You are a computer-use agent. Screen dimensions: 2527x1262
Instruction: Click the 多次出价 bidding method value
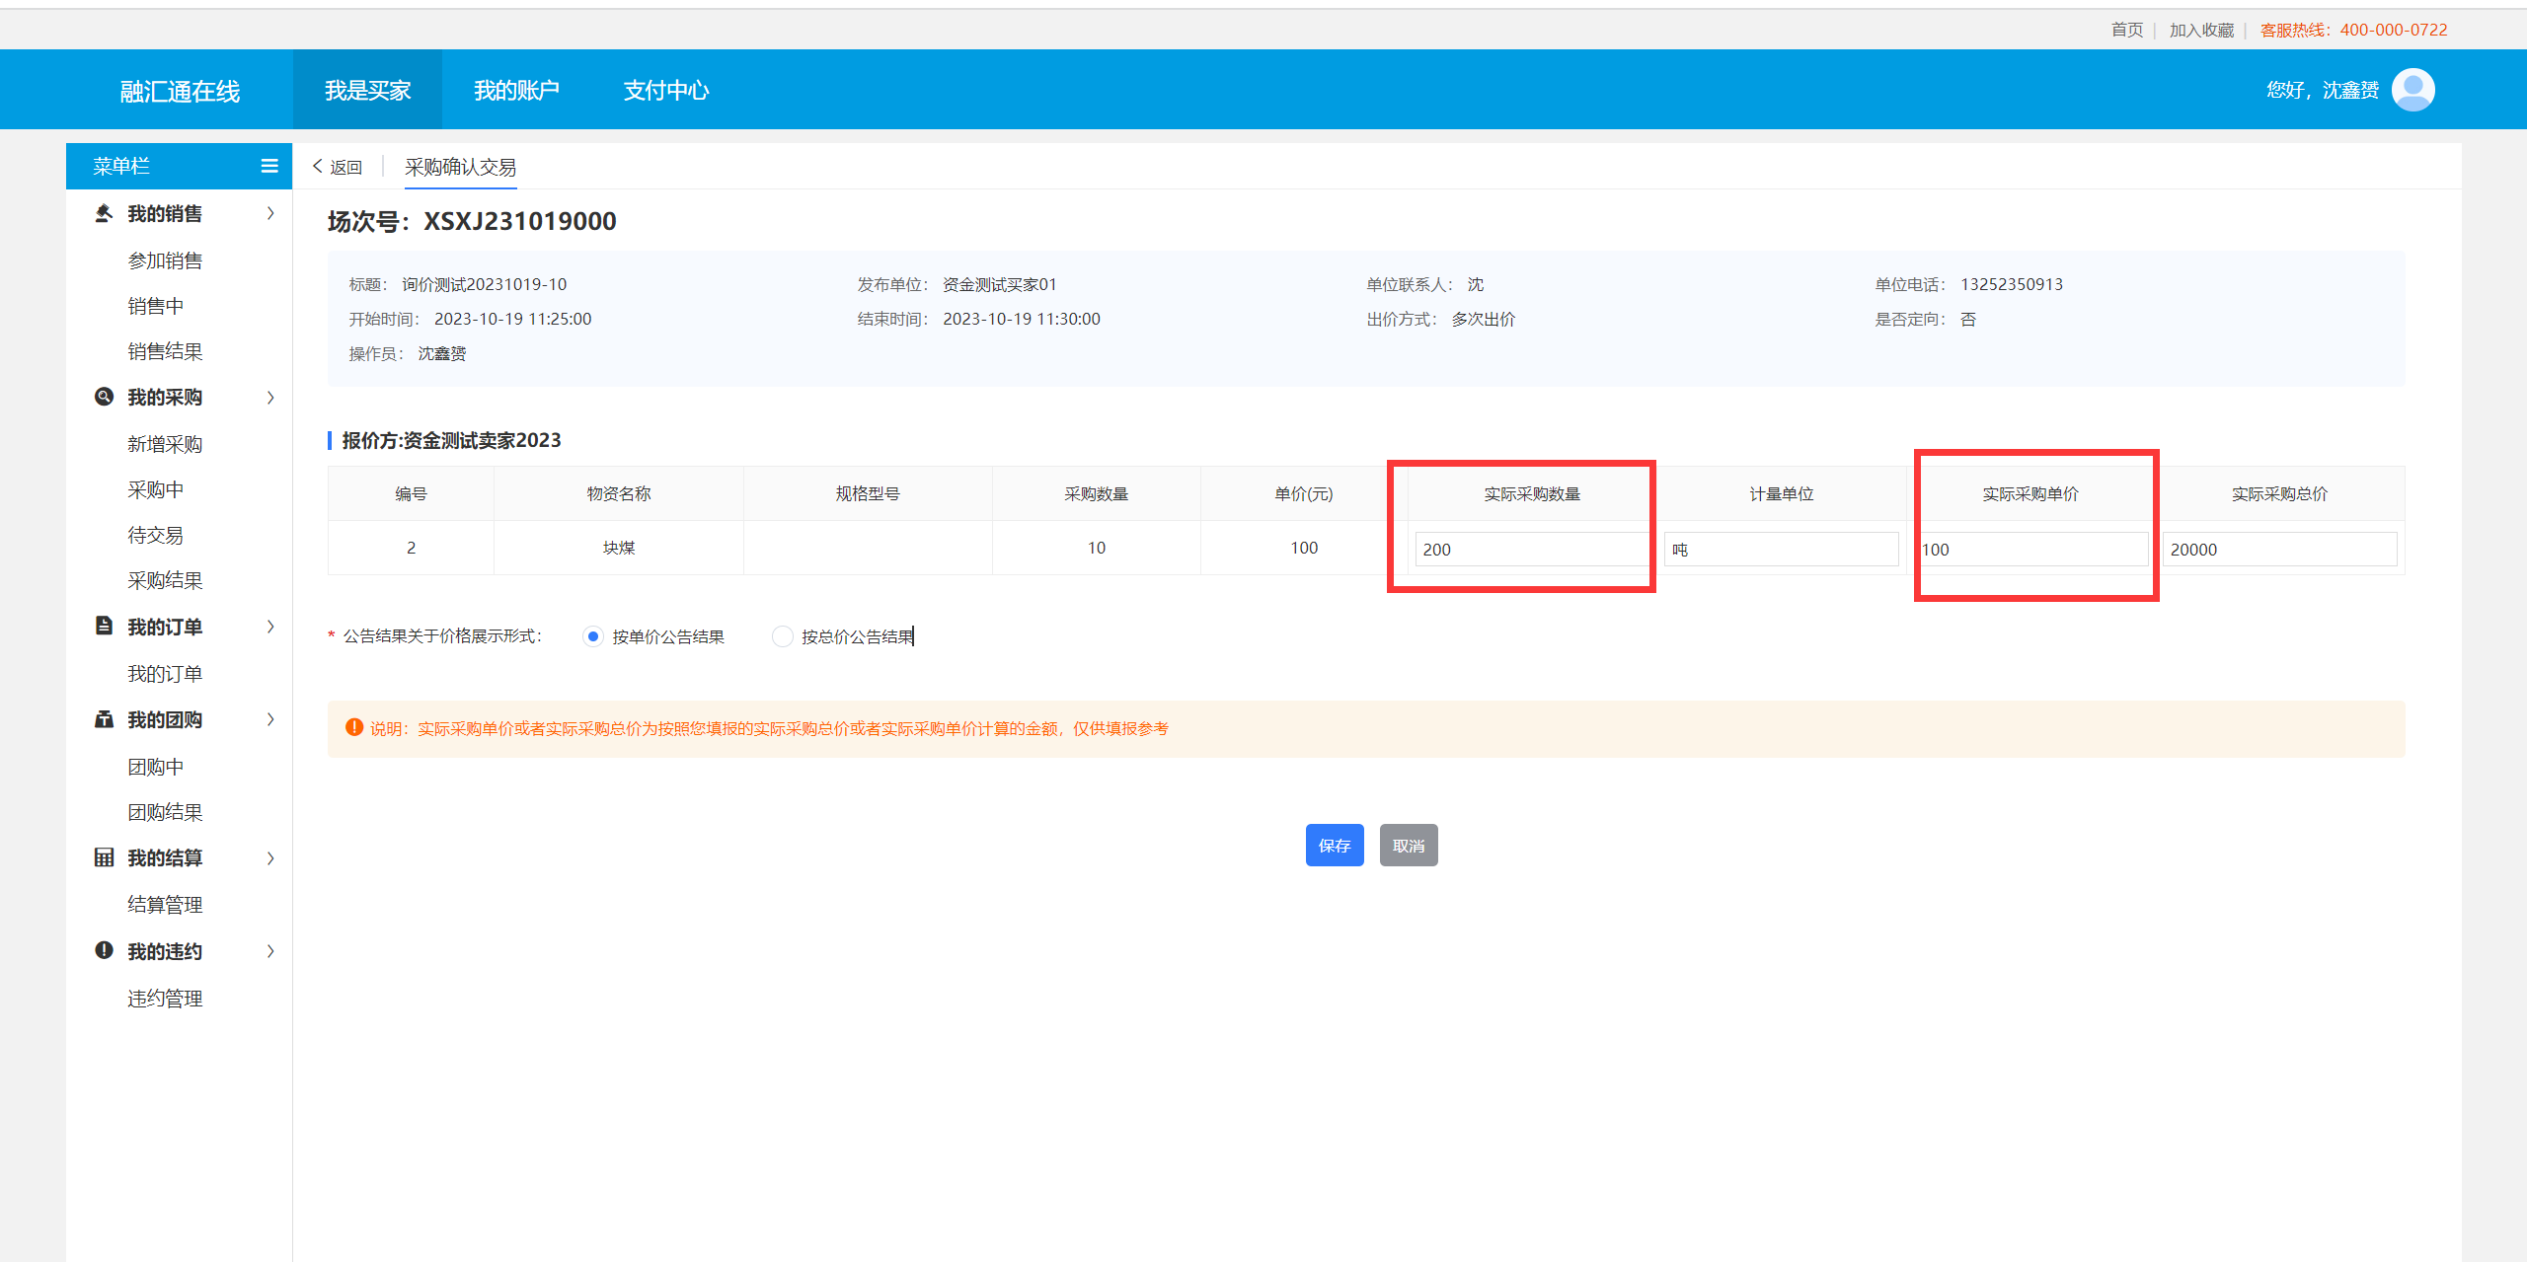(x=1483, y=319)
